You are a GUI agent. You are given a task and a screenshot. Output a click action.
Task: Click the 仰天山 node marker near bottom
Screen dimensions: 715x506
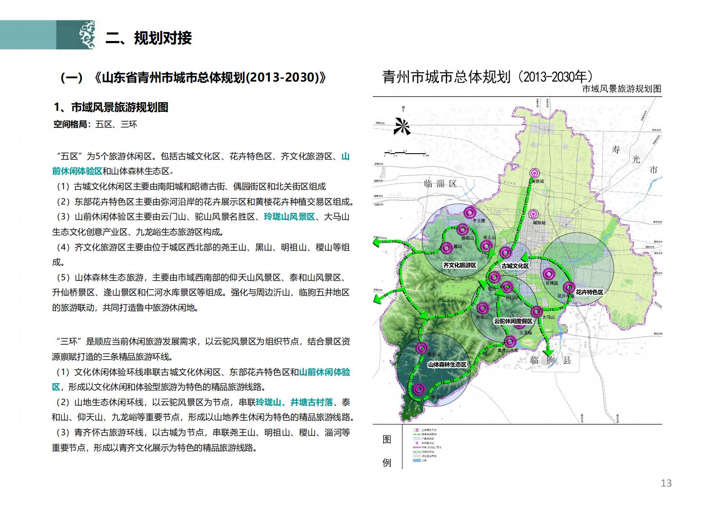[x=419, y=389]
